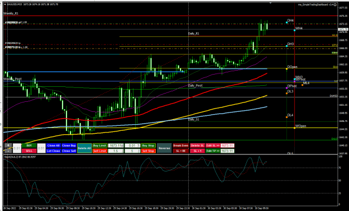349x211 pixels.
Task: Click the SL = BE button
Action: tap(181, 151)
